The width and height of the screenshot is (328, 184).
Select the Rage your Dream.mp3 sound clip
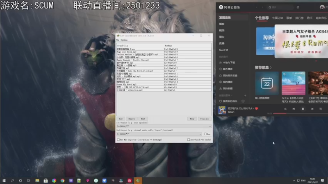point(140,52)
